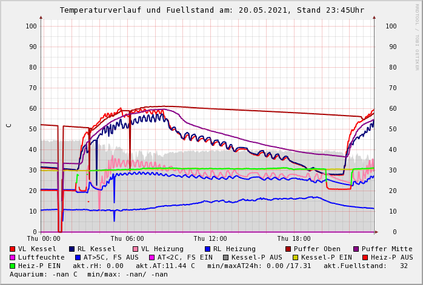423x285 pixels.
Task: Click the Thu 12:00 time axis label
Action: [x=210, y=239]
